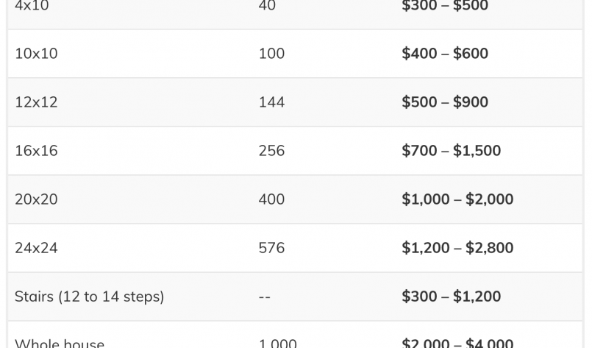Screen dimensions: 592x348
Task: Click the 24x24 size cell
Action: 36,248
